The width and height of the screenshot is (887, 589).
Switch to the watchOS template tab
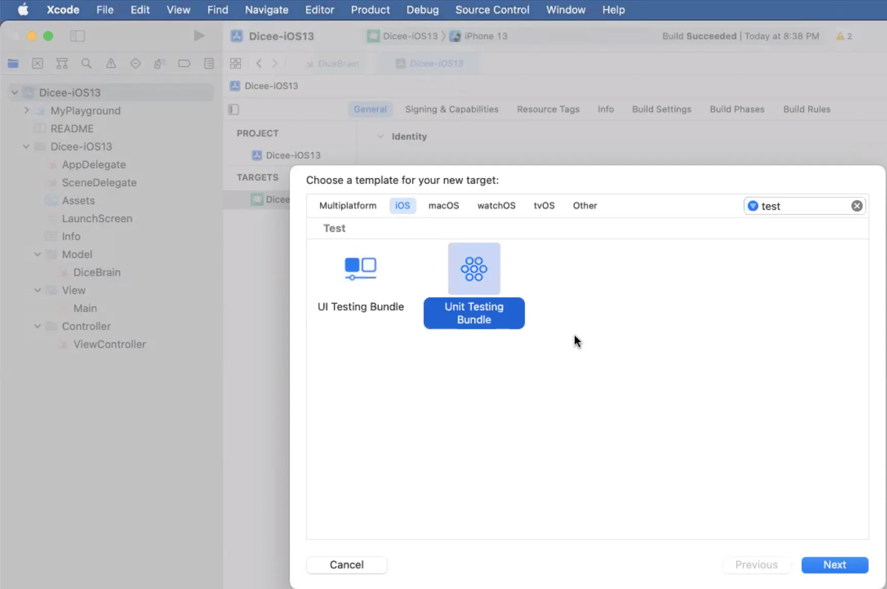pos(497,206)
